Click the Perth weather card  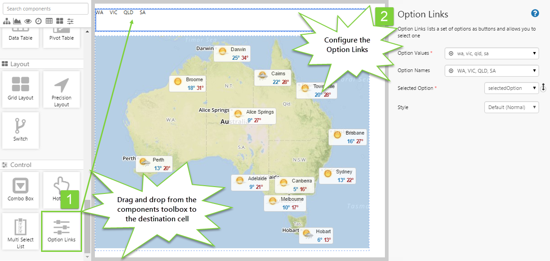pos(154,164)
